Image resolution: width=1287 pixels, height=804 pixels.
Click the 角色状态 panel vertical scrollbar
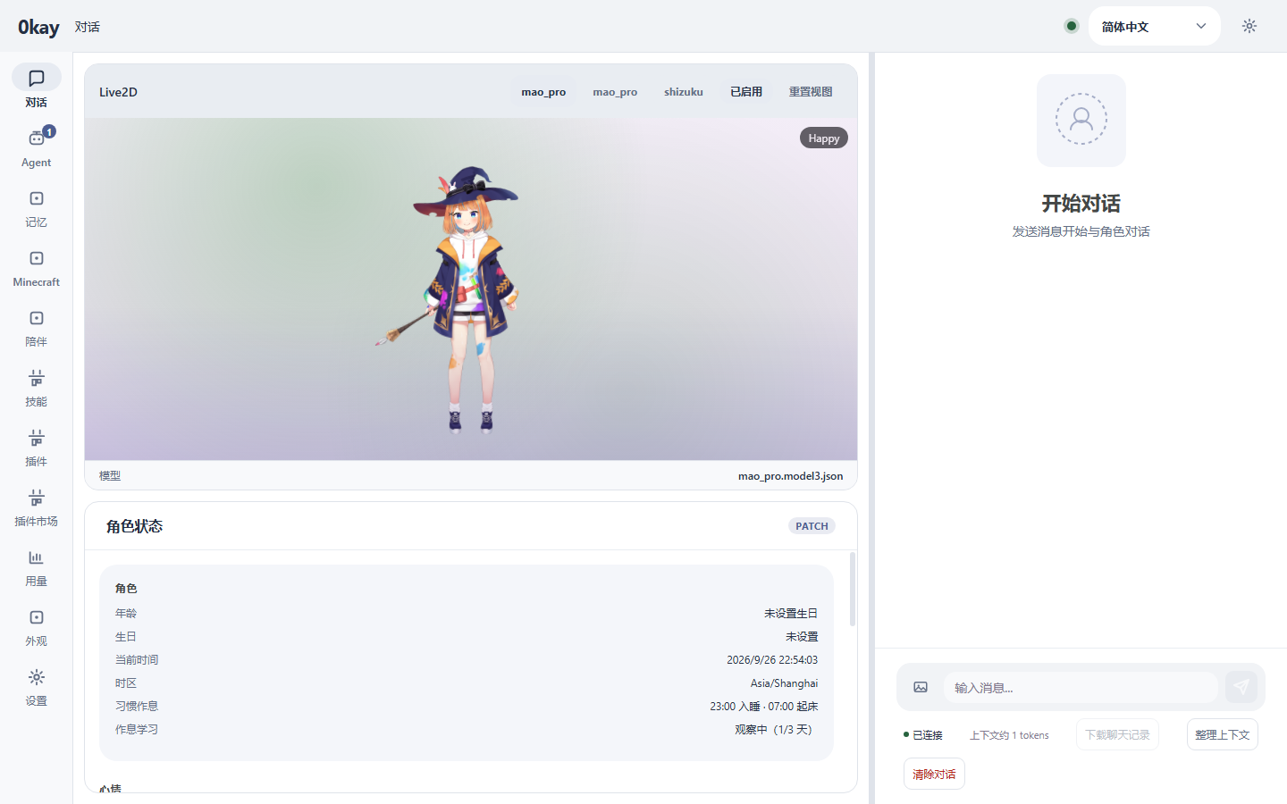853,590
